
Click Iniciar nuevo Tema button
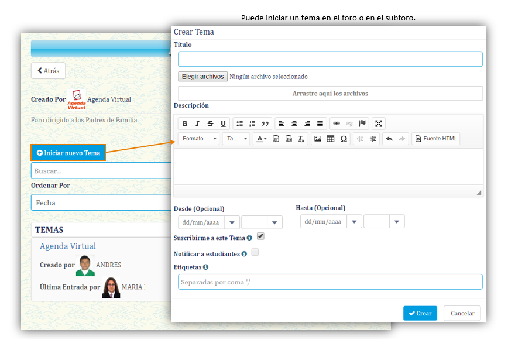point(68,153)
